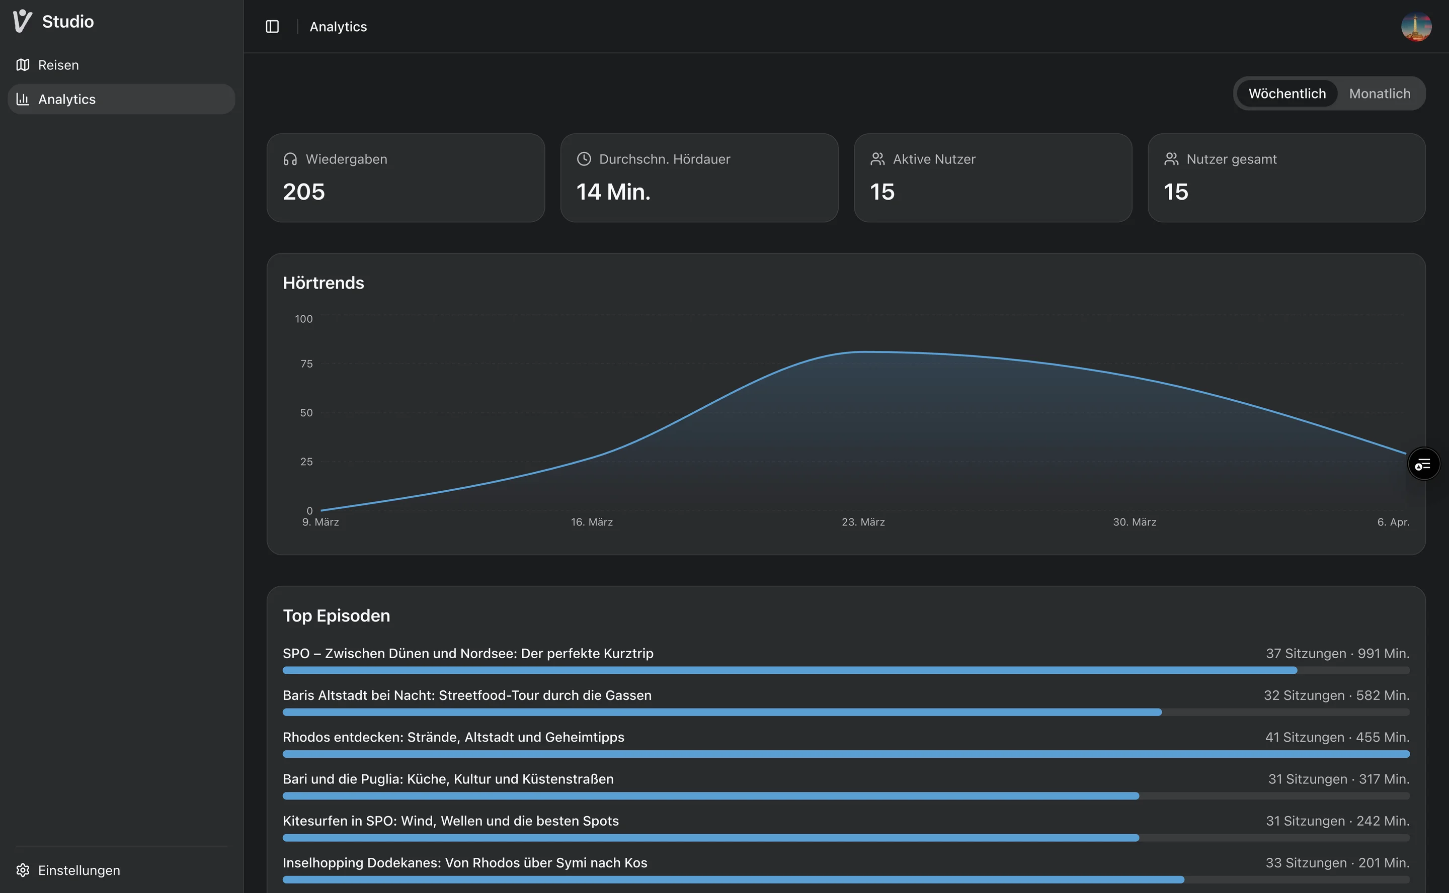The image size is (1449, 893).
Task: Click the Analytics breadcrumb title in header
Action: click(x=338, y=27)
